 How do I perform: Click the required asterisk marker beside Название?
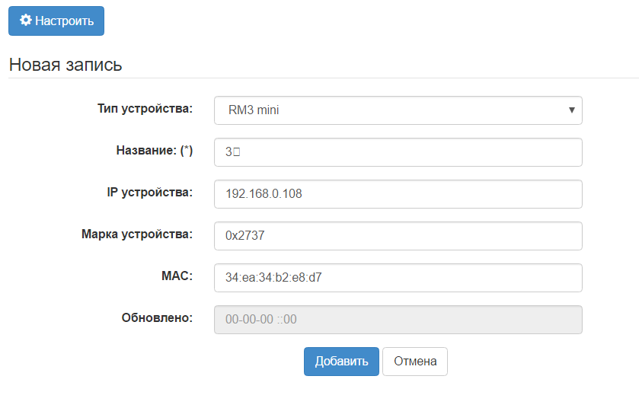pyautogui.click(x=185, y=150)
